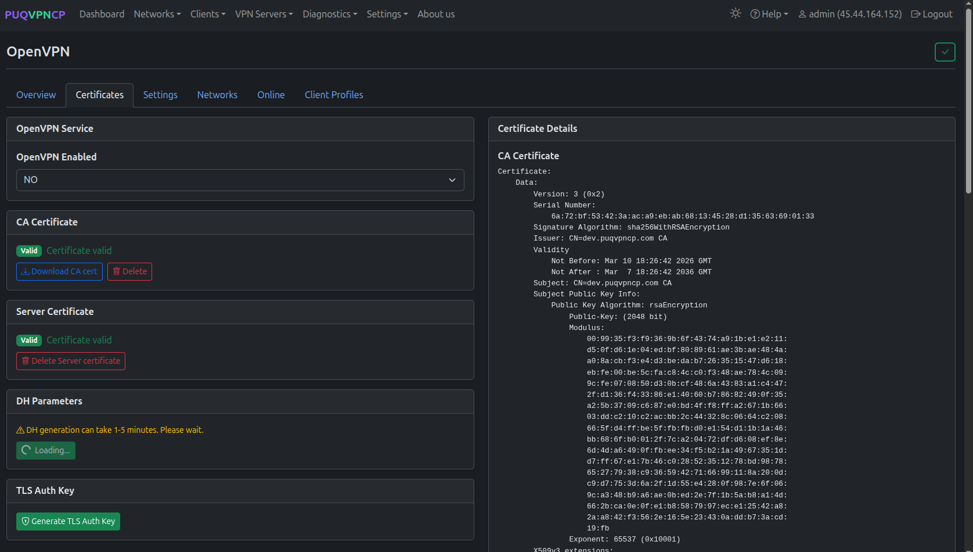Click the 'Not Before' validity date line

pos(632,261)
